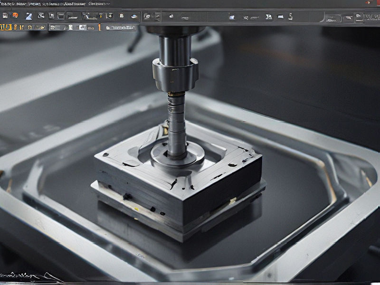
Task: Click the round orange ball icon in the upper toolbar row
Action: 15,15
